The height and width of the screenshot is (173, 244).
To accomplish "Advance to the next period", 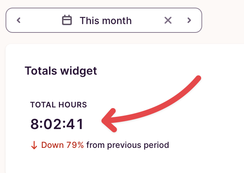I will [x=189, y=20].
